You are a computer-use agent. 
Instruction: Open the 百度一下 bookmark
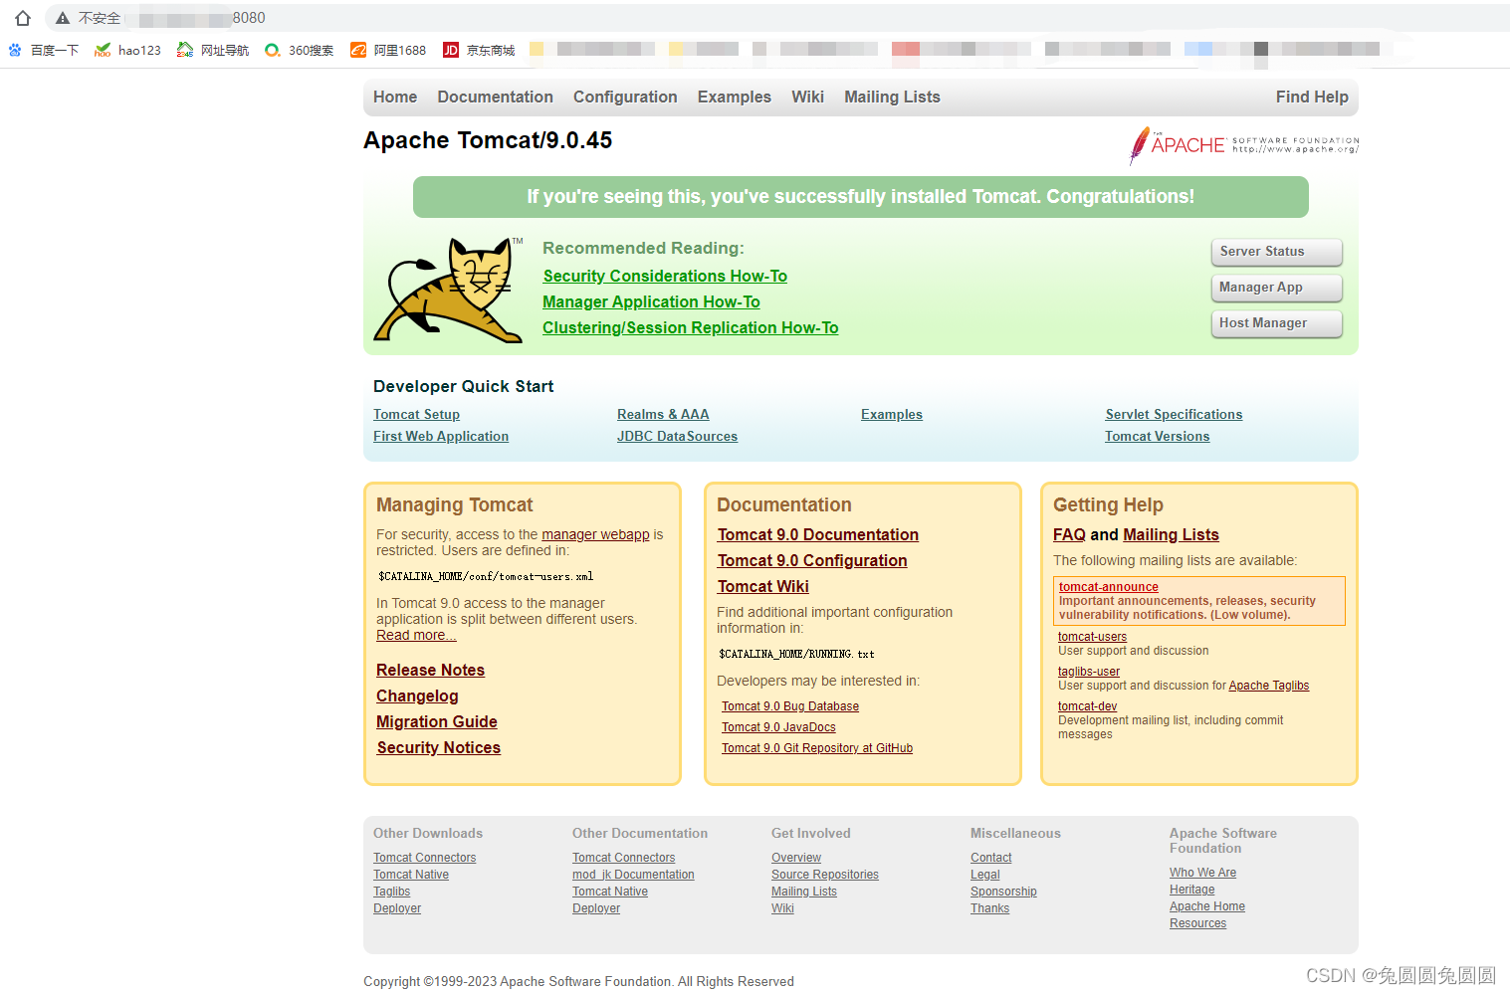click(43, 50)
